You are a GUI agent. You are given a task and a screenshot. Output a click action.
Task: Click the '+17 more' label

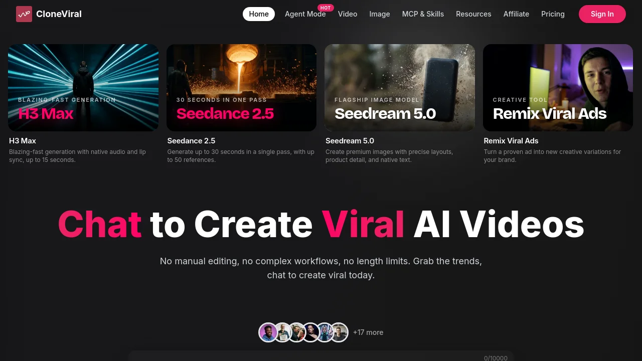(368, 332)
